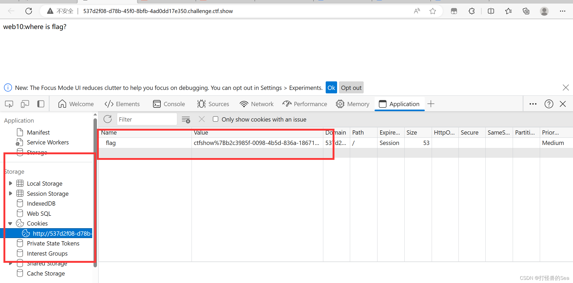Switch to the Network panel
The image size is (573, 283).
[256, 104]
